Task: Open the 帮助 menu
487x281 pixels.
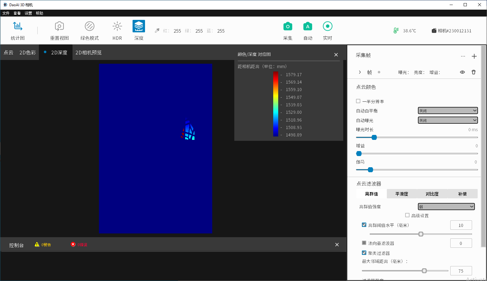Action: click(x=40, y=13)
